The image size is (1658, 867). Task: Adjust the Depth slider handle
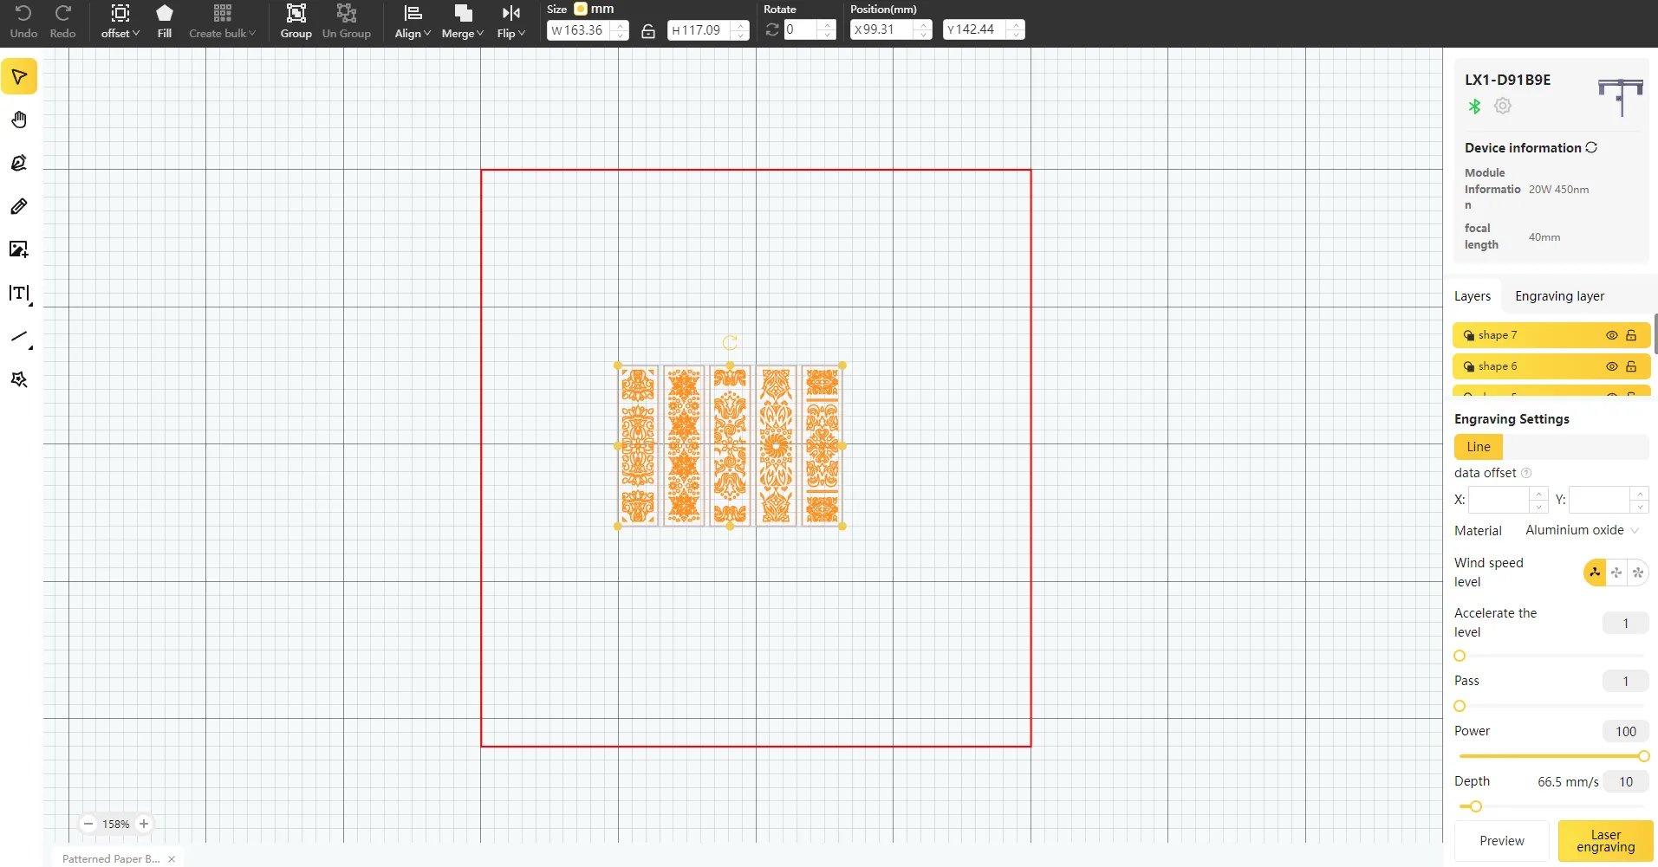click(x=1475, y=806)
